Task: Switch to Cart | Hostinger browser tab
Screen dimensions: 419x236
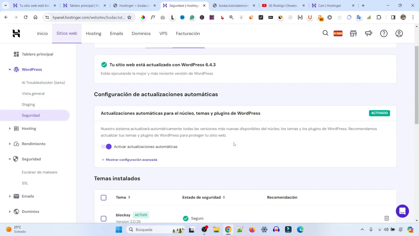Action: (x=333, y=6)
